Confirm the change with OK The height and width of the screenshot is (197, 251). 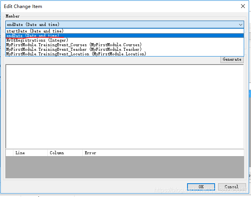pos(201,187)
